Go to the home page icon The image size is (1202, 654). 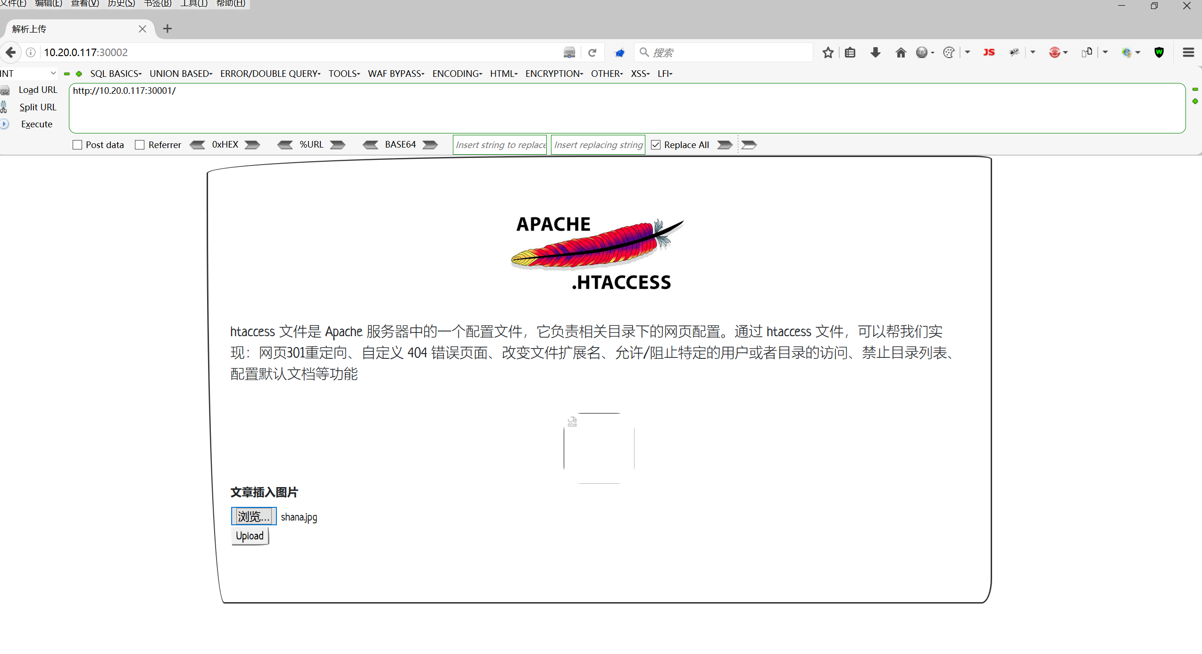click(901, 52)
